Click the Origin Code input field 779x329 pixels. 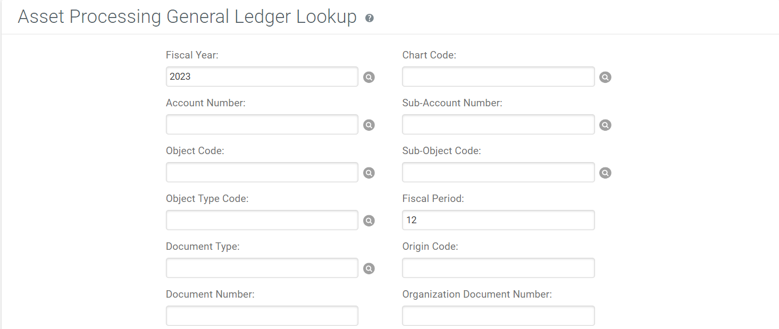coord(498,268)
